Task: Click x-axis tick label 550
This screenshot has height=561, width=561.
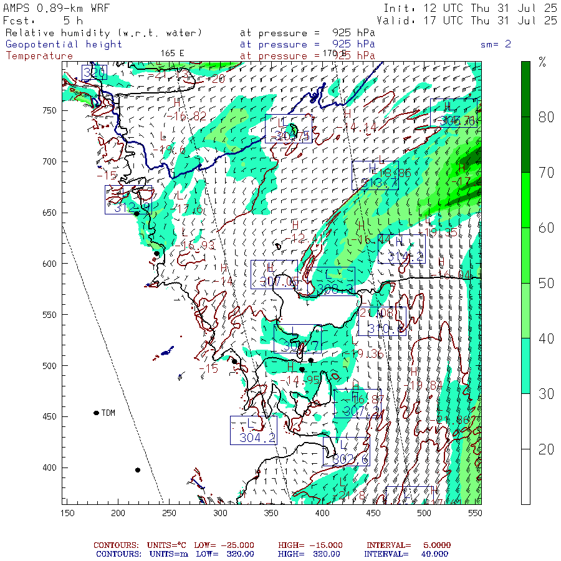Action: point(475,514)
